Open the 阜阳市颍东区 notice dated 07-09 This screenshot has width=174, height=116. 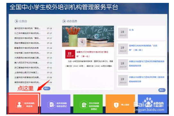(33, 82)
